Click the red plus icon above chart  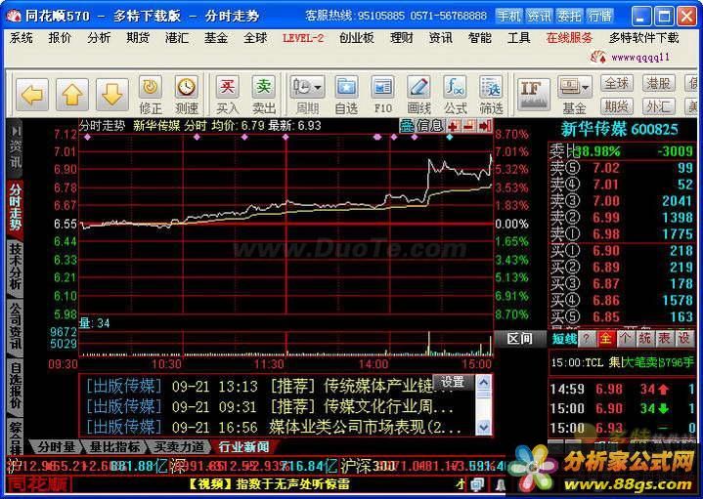pos(453,126)
